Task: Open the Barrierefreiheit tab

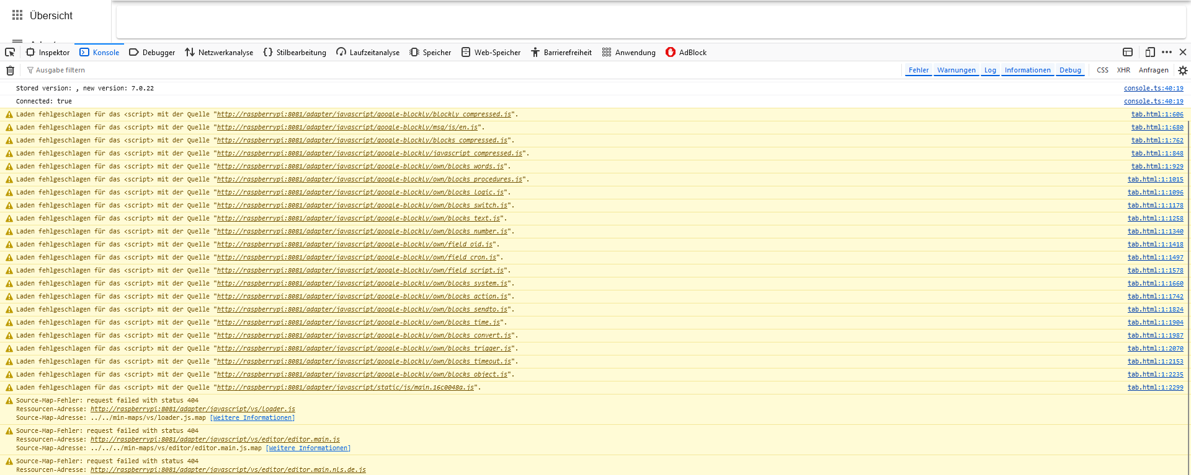Action: (x=561, y=53)
